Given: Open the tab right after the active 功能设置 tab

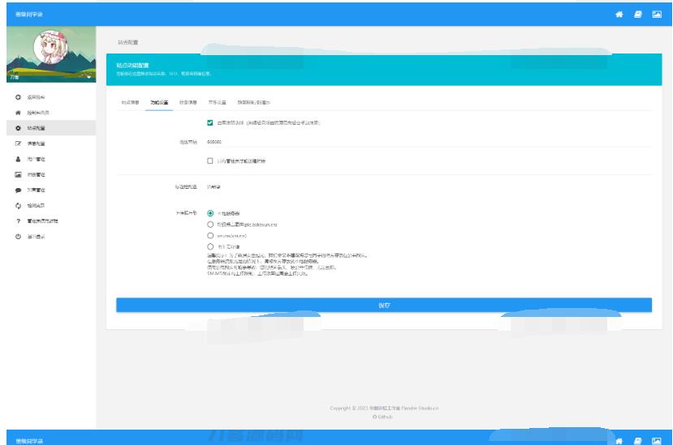Looking at the screenshot, I should tap(184, 103).
